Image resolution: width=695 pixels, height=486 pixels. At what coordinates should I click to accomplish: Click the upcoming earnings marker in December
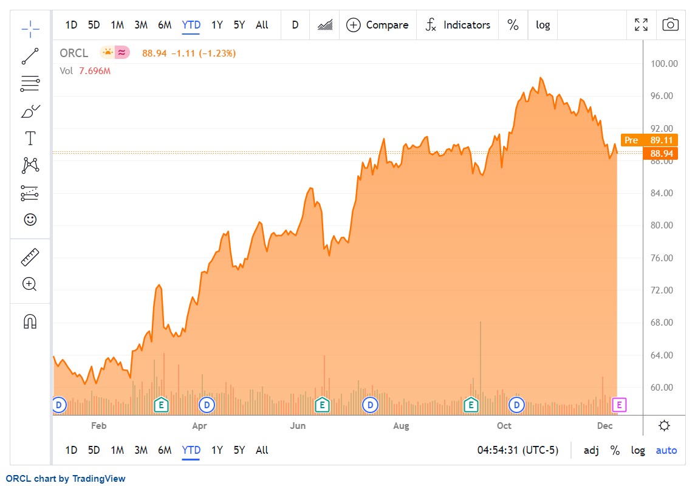coord(619,405)
